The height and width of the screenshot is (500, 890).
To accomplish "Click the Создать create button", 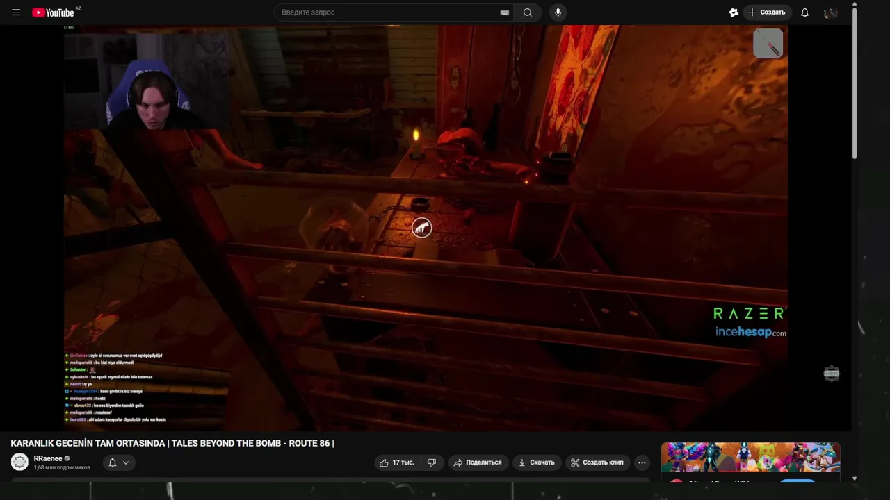I will pyautogui.click(x=767, y=12).
